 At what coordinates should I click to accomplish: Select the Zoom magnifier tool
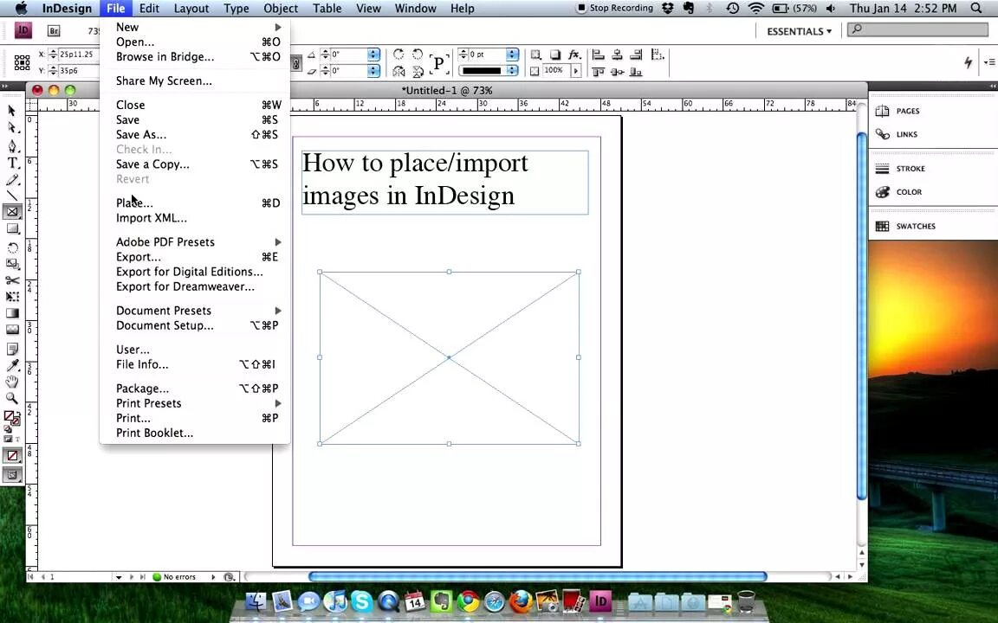tap(12, 399)
